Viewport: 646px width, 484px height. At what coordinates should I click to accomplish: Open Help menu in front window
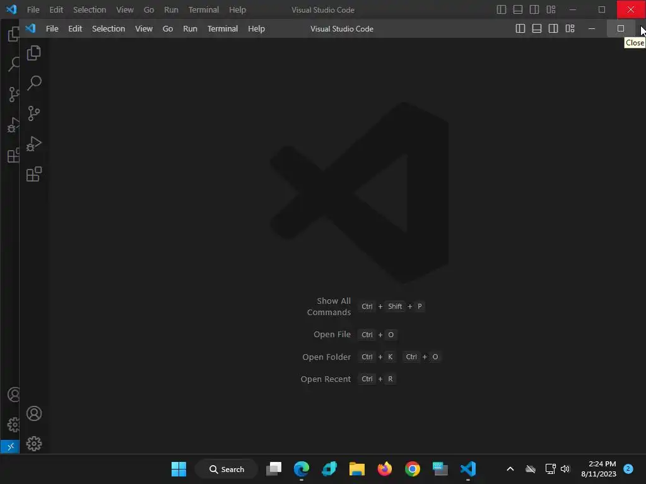pyautogui.click(x=256, y=29)
